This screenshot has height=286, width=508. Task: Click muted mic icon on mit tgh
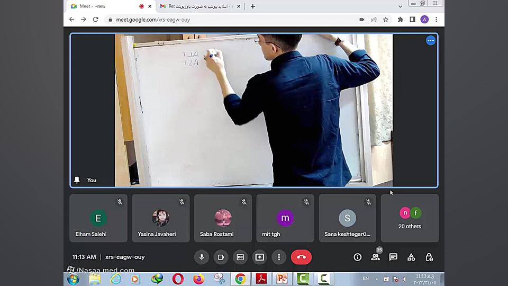click(x=306, y=202)
